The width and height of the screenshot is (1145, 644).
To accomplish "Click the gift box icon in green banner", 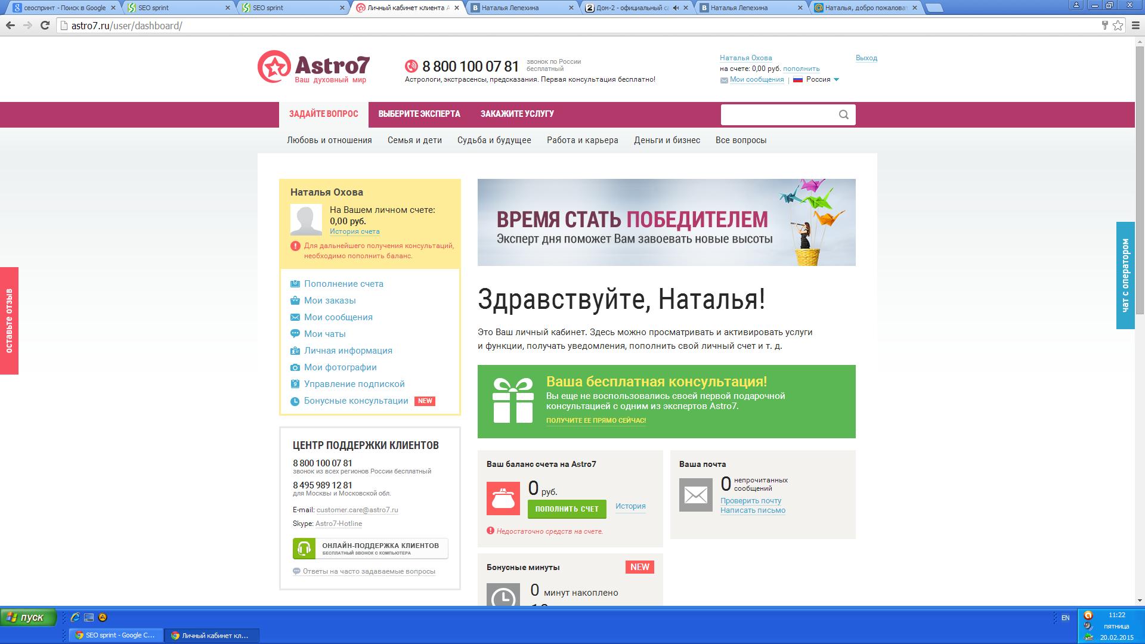I will coord(513,401).
